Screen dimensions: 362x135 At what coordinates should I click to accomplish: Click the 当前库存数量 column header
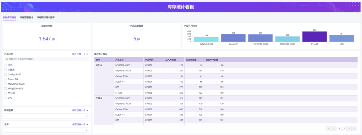pos(214,60)
